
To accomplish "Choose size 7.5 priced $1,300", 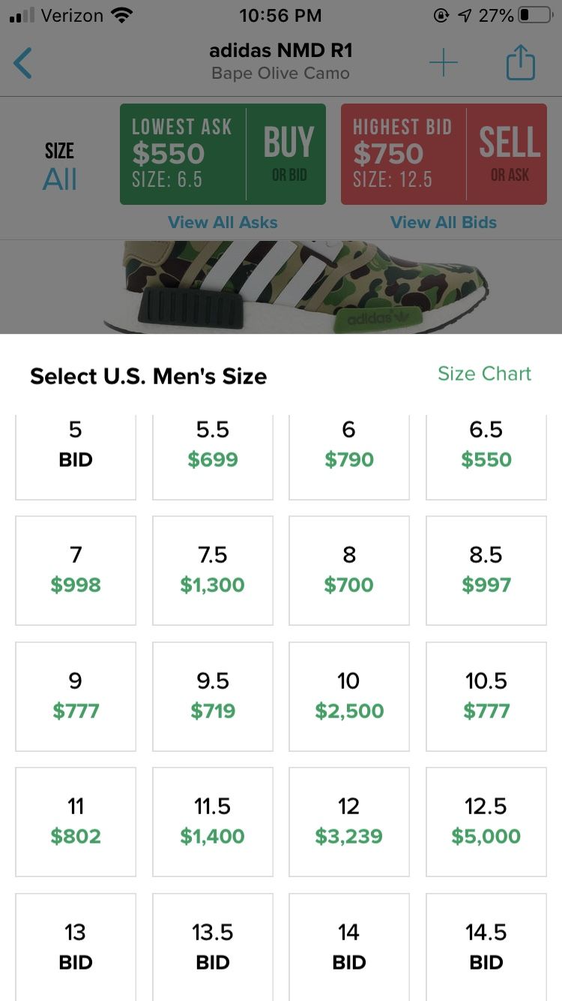I will pos(213,570).
